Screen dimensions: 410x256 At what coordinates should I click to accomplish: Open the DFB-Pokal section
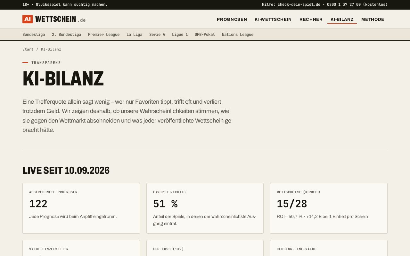point(205,35)
